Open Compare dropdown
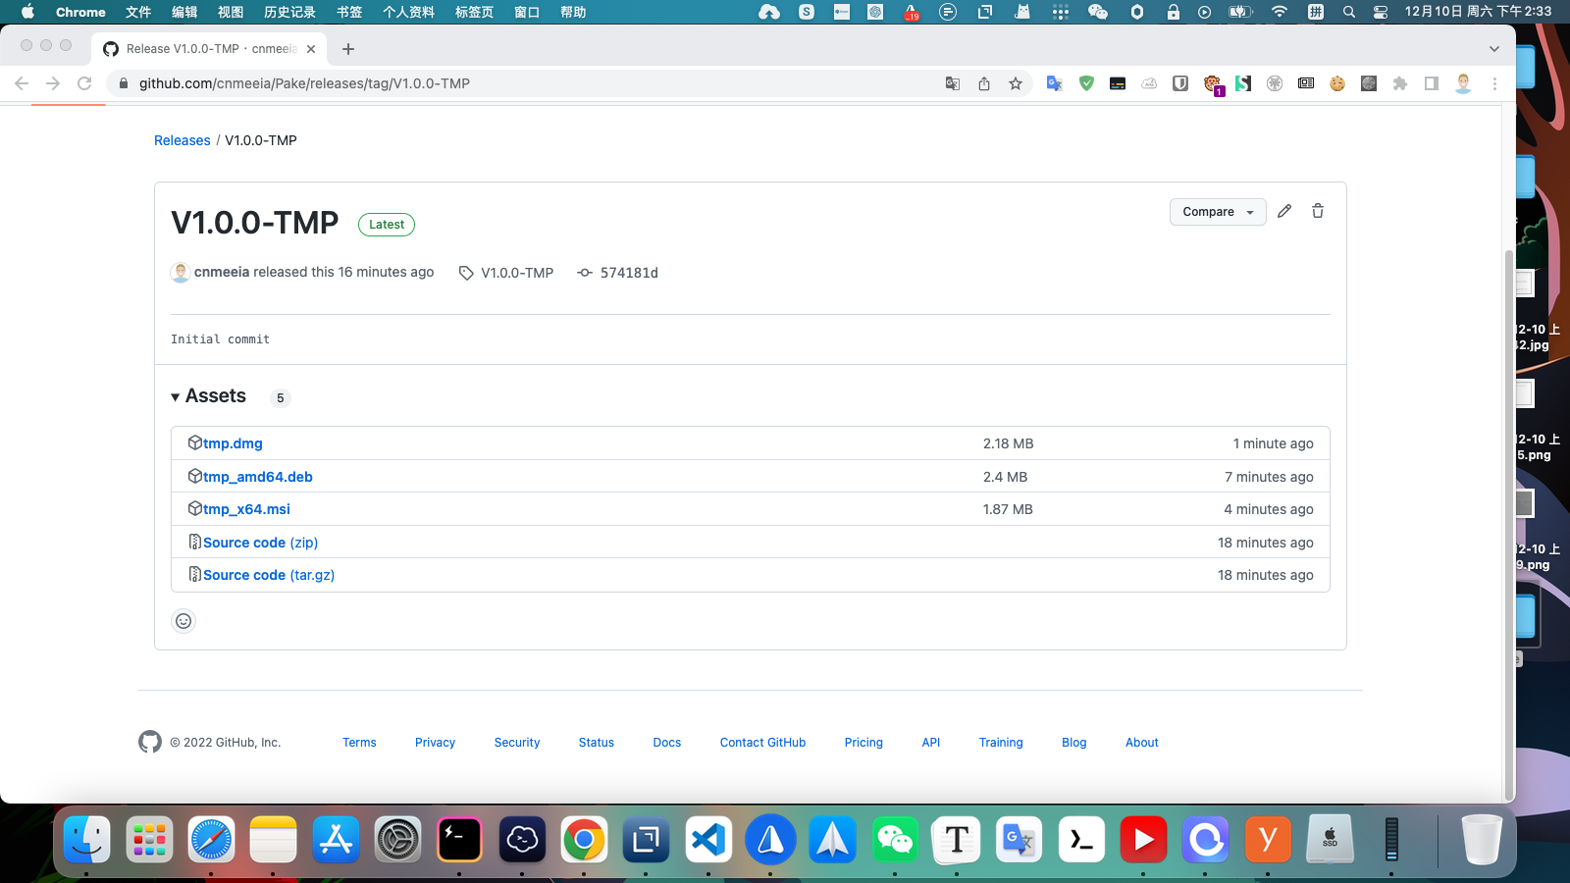 pos(1218,212)
